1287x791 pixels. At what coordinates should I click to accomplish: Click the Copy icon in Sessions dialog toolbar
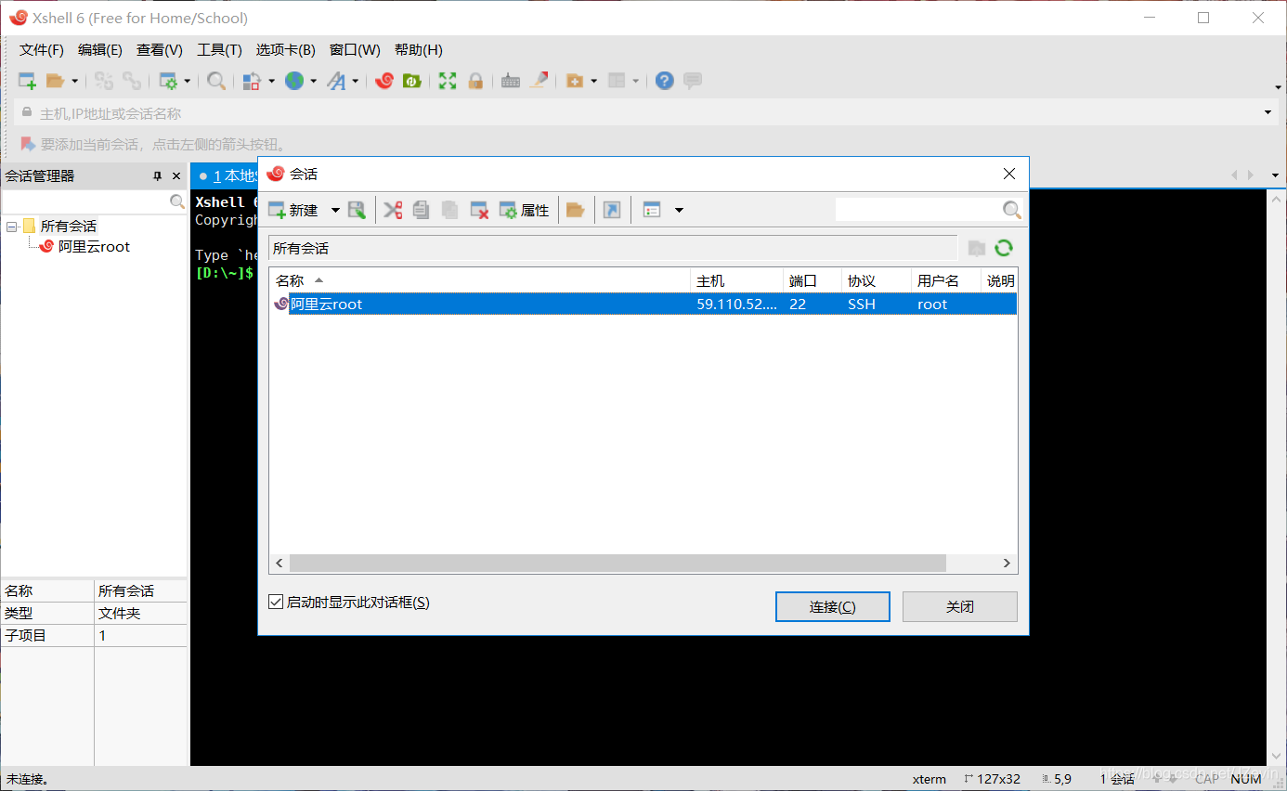coord(421,210)
